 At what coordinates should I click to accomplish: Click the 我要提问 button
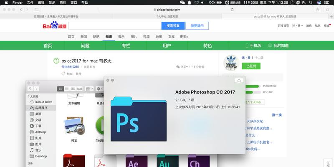pyautogui.click(x=197, y=26)
